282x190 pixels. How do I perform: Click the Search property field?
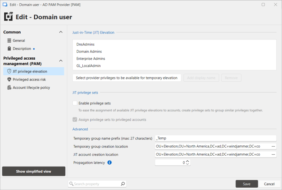[x=97, y=184]
